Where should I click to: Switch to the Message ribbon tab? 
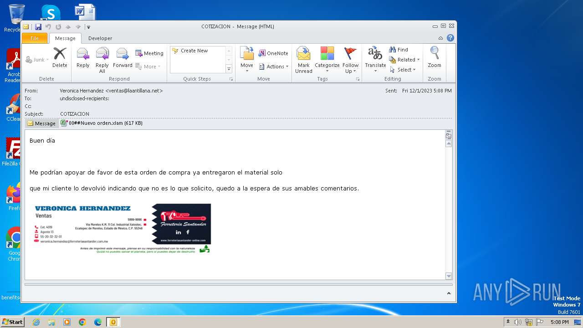click(x=65, y=38)
